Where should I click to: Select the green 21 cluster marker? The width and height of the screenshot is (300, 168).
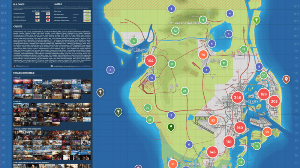click(x=224, y=63)
